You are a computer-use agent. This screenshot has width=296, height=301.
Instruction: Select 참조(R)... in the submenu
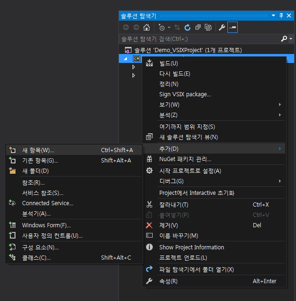click(74, 183)
